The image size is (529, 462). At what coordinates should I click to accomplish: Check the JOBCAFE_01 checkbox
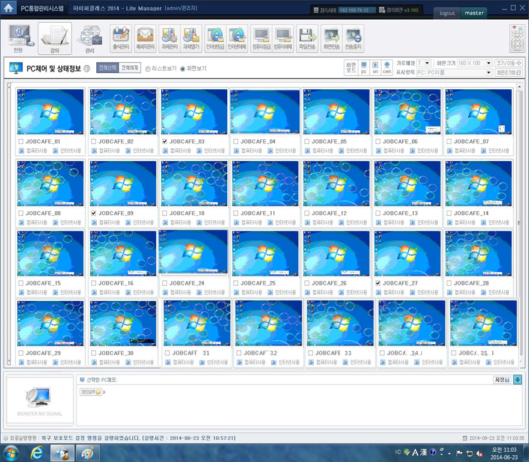pos(21,142)
